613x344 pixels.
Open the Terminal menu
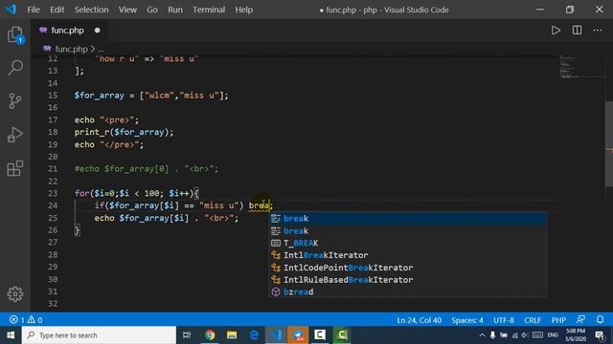click(209, 10)
